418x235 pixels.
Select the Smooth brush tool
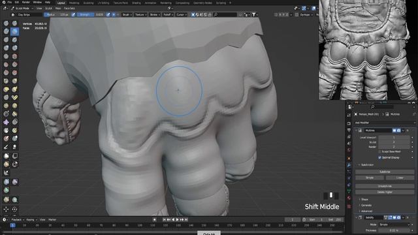(x=14, y=56)
